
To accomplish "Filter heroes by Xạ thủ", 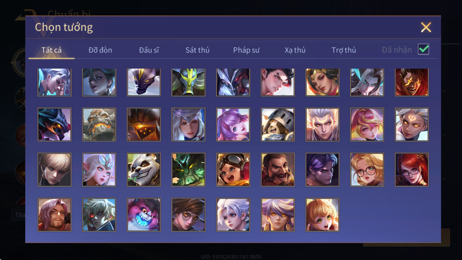I will coord(295,50).
